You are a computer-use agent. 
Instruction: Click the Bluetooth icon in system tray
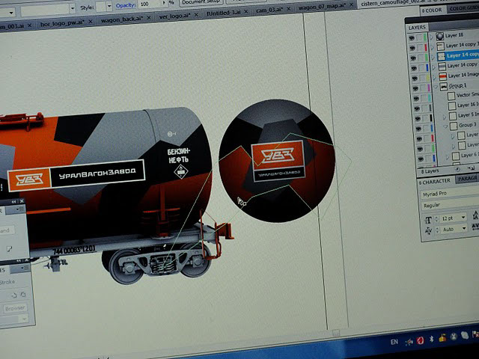(432, 339)
